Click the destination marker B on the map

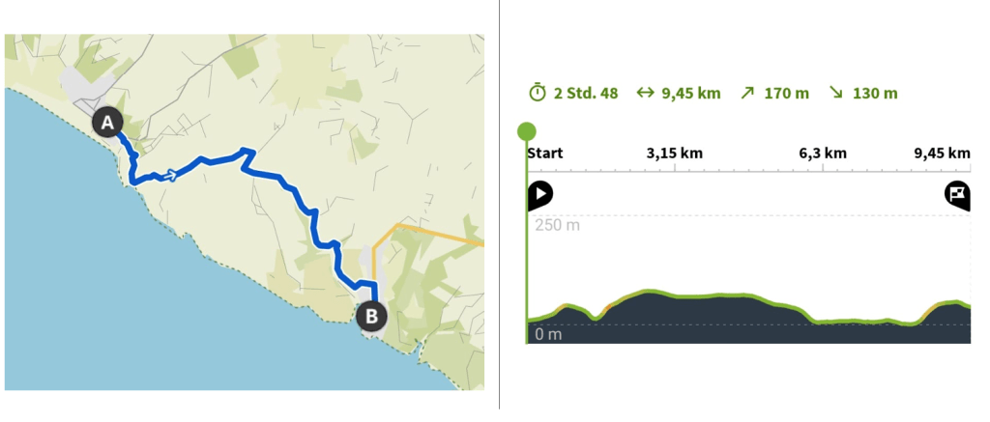pyautogui.click(x=371, y=315)
